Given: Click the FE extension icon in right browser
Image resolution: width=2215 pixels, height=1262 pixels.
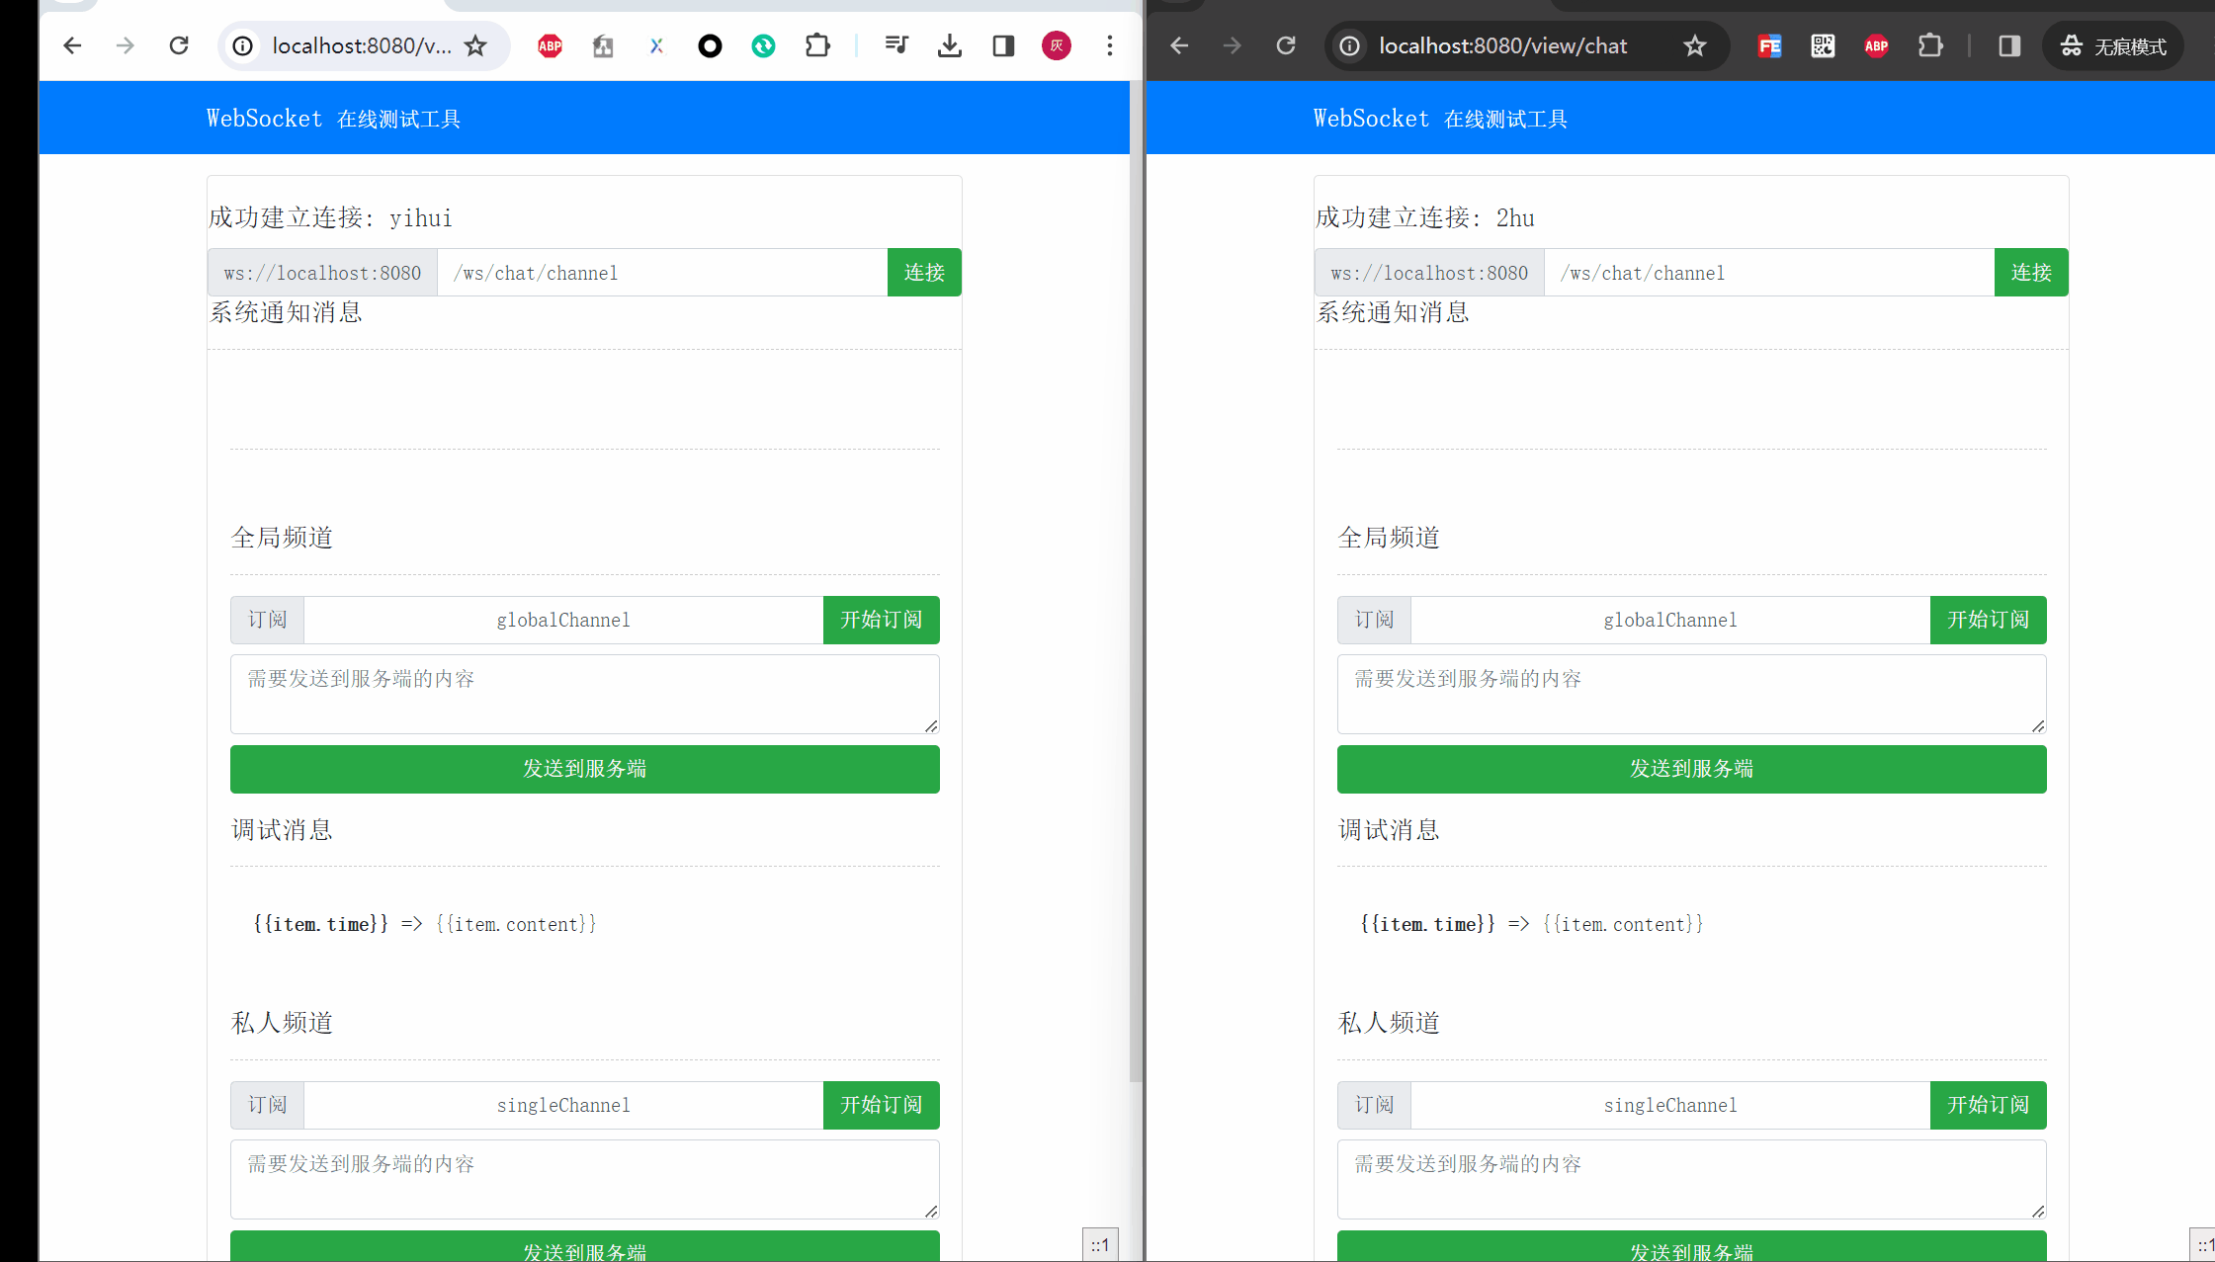Looking at the screenshot, I should coord(1769,45).
